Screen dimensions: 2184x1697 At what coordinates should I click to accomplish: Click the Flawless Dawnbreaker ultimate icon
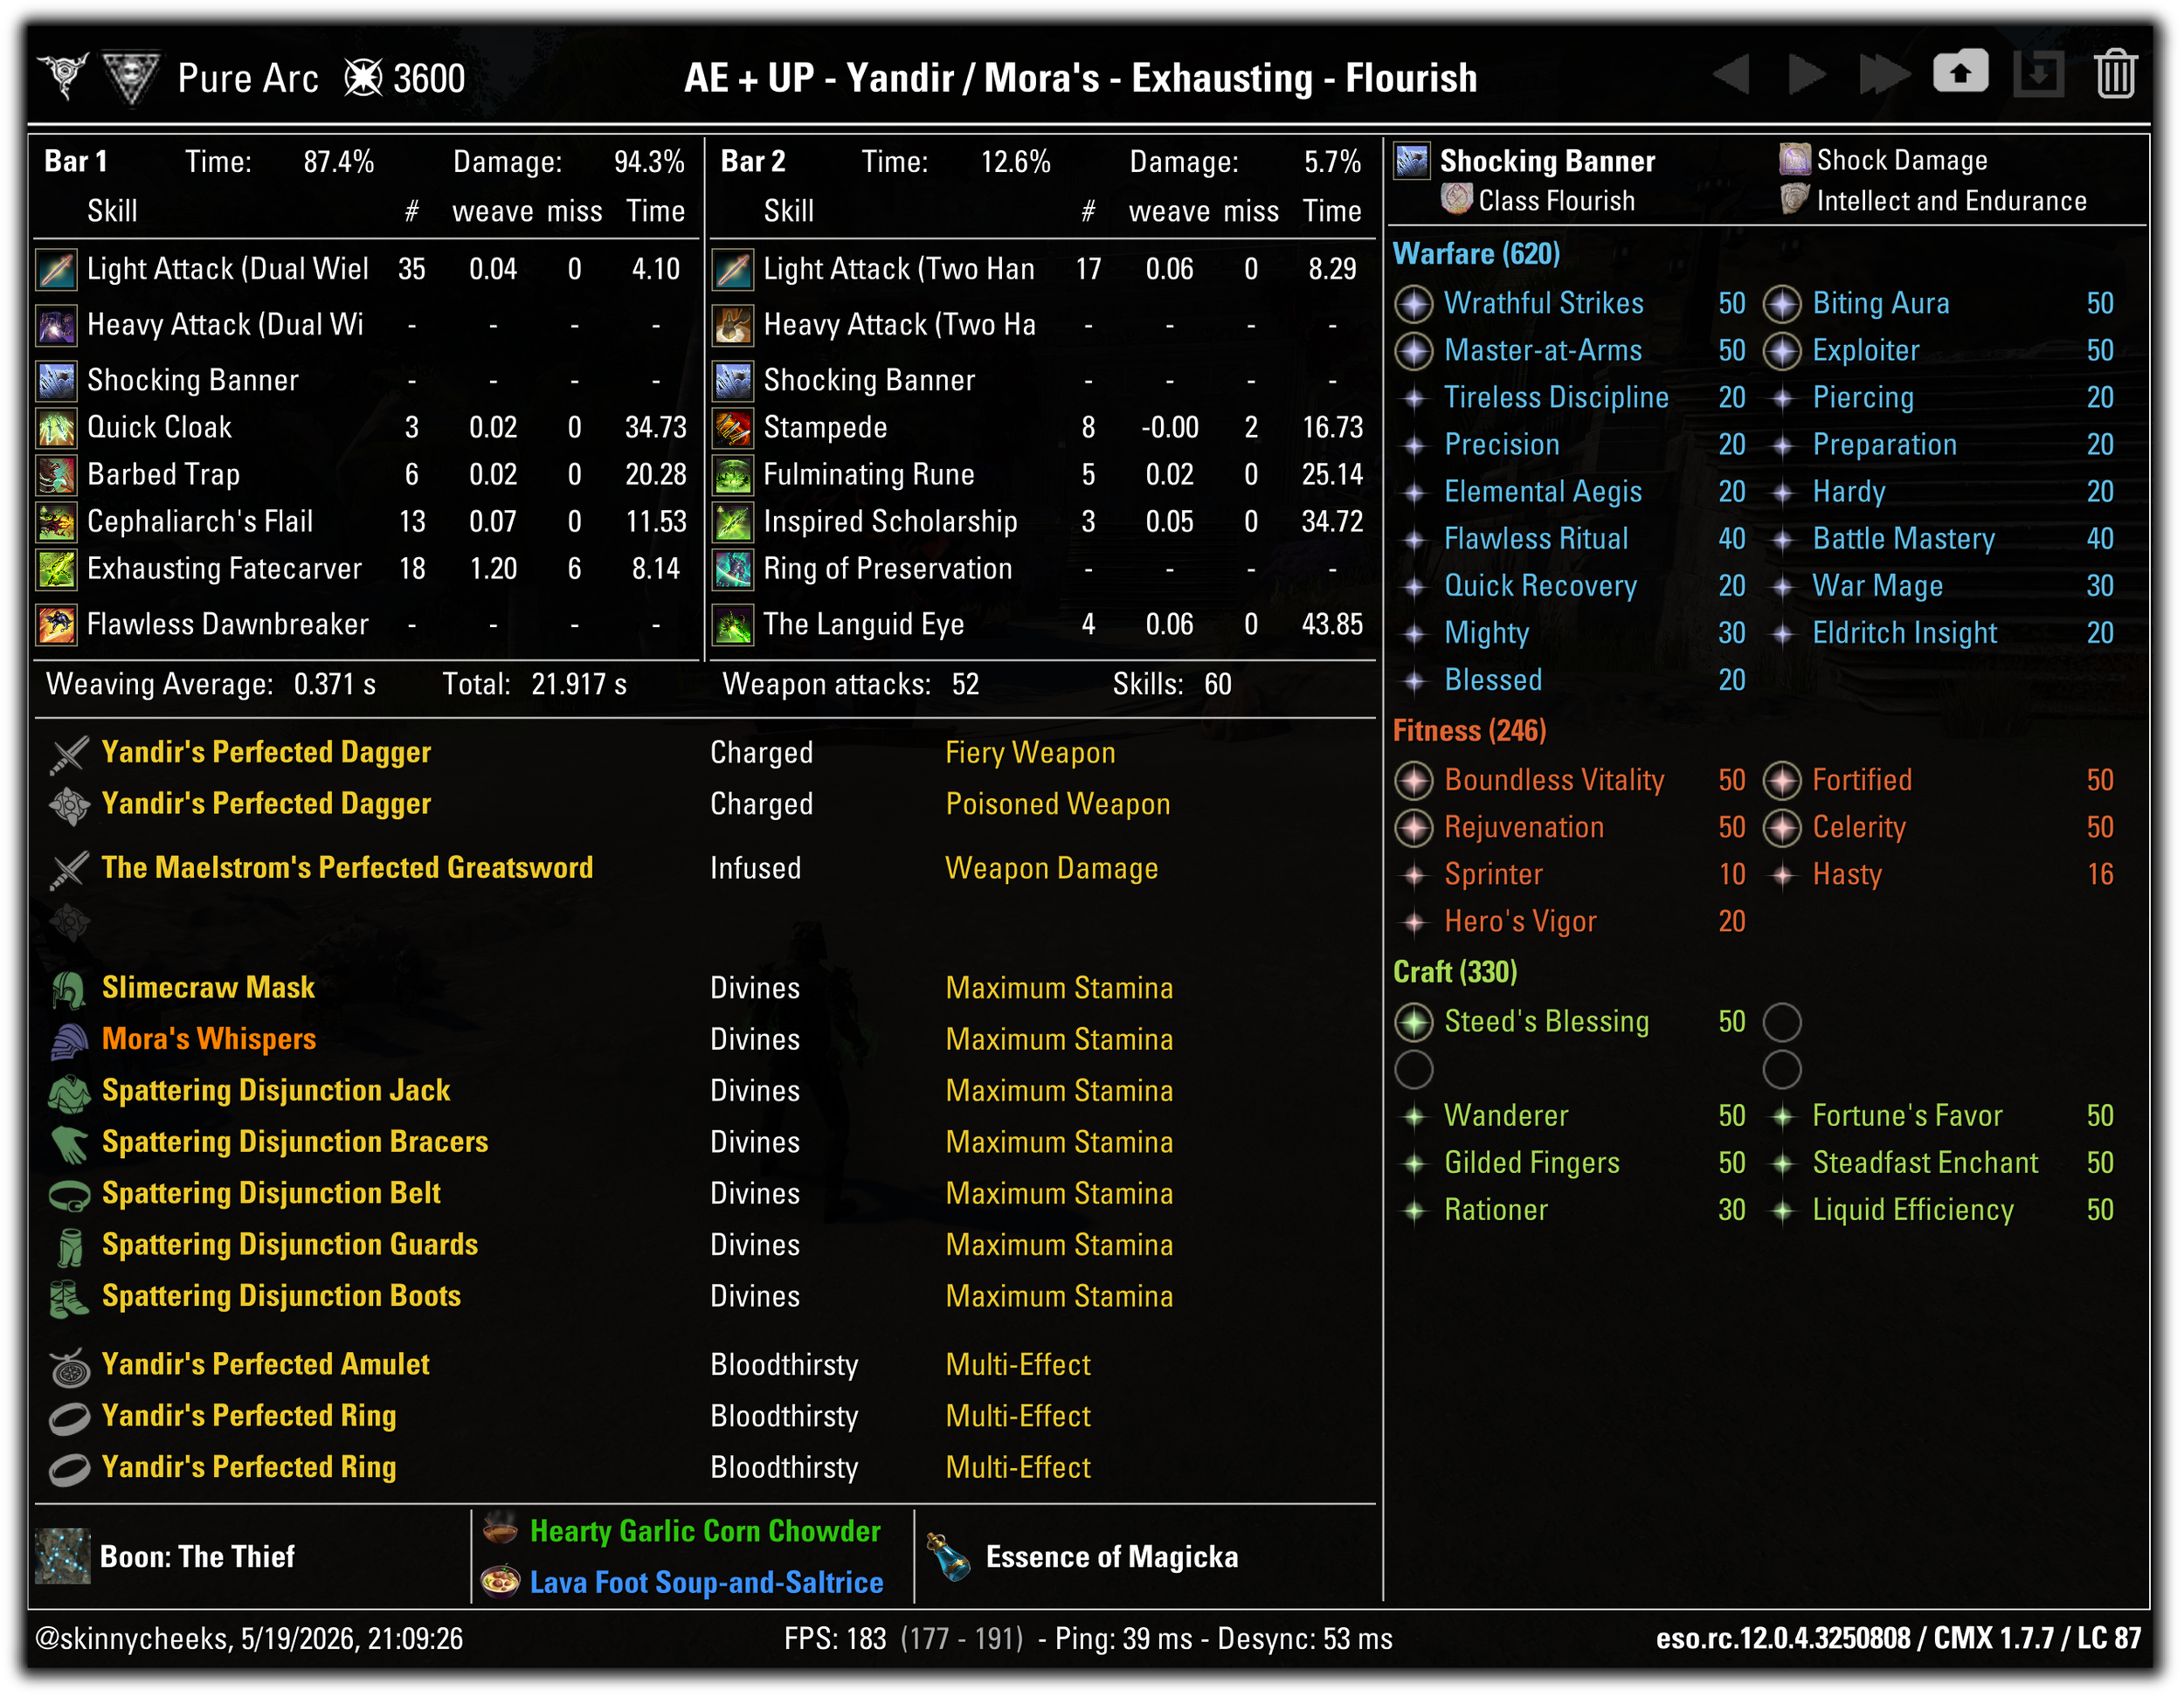pos(57,625)
